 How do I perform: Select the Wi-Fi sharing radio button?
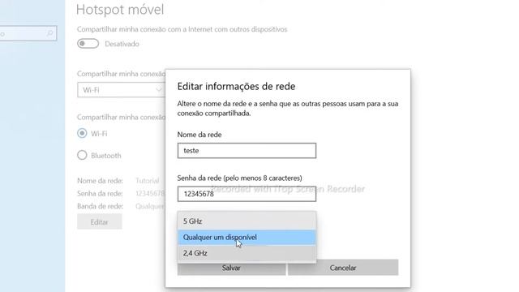click(82, 133)
